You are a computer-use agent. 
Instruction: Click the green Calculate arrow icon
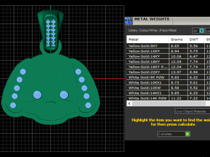pos(187,134)
